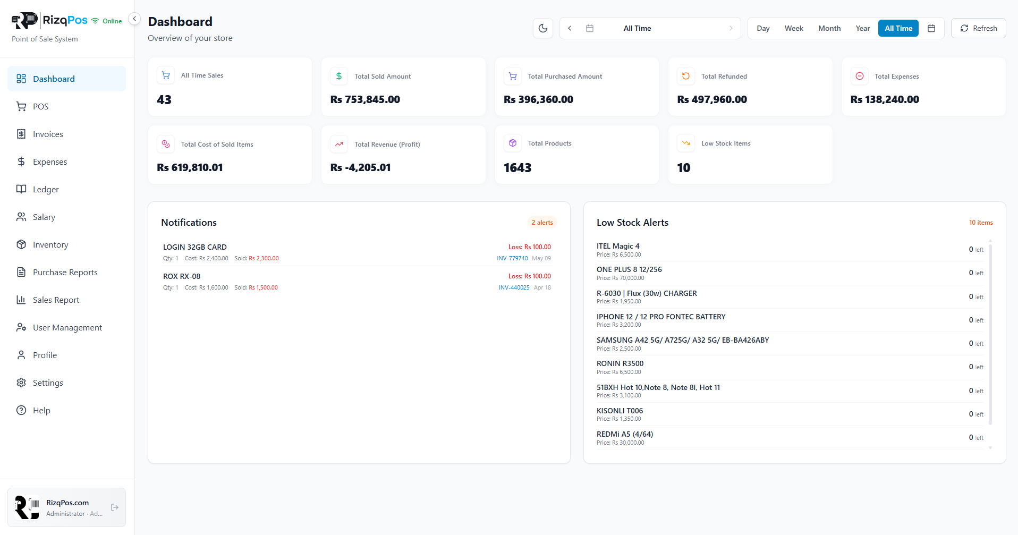Open the Ledger page

click(x=67, y=189)
